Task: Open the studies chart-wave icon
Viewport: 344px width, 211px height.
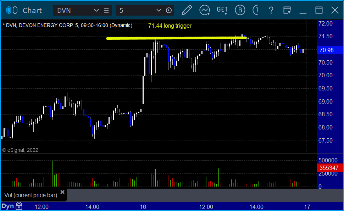Action: coord(205,10)
